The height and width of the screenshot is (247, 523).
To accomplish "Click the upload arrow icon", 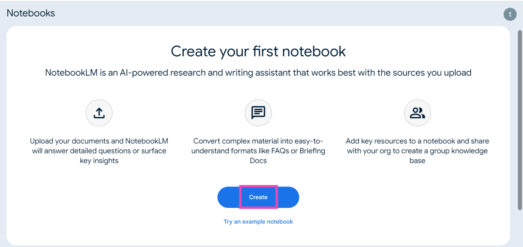I will tap(99, 113).
